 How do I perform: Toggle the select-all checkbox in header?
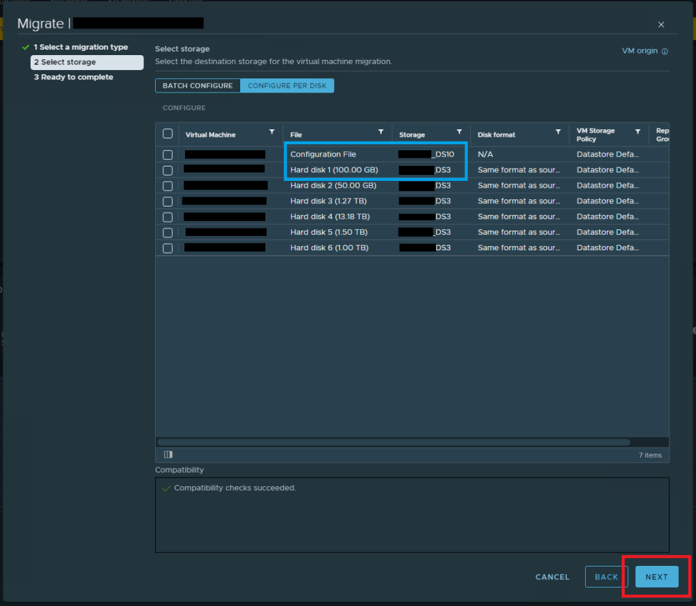pyautogui.click(x=168, y=134)
